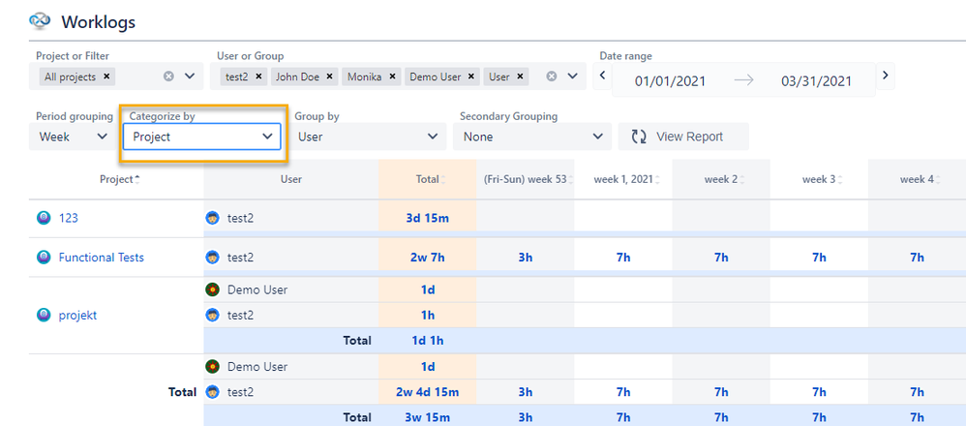Click the Functional Tests project avatar icon
966x426 pixels.
pos(44,258)
